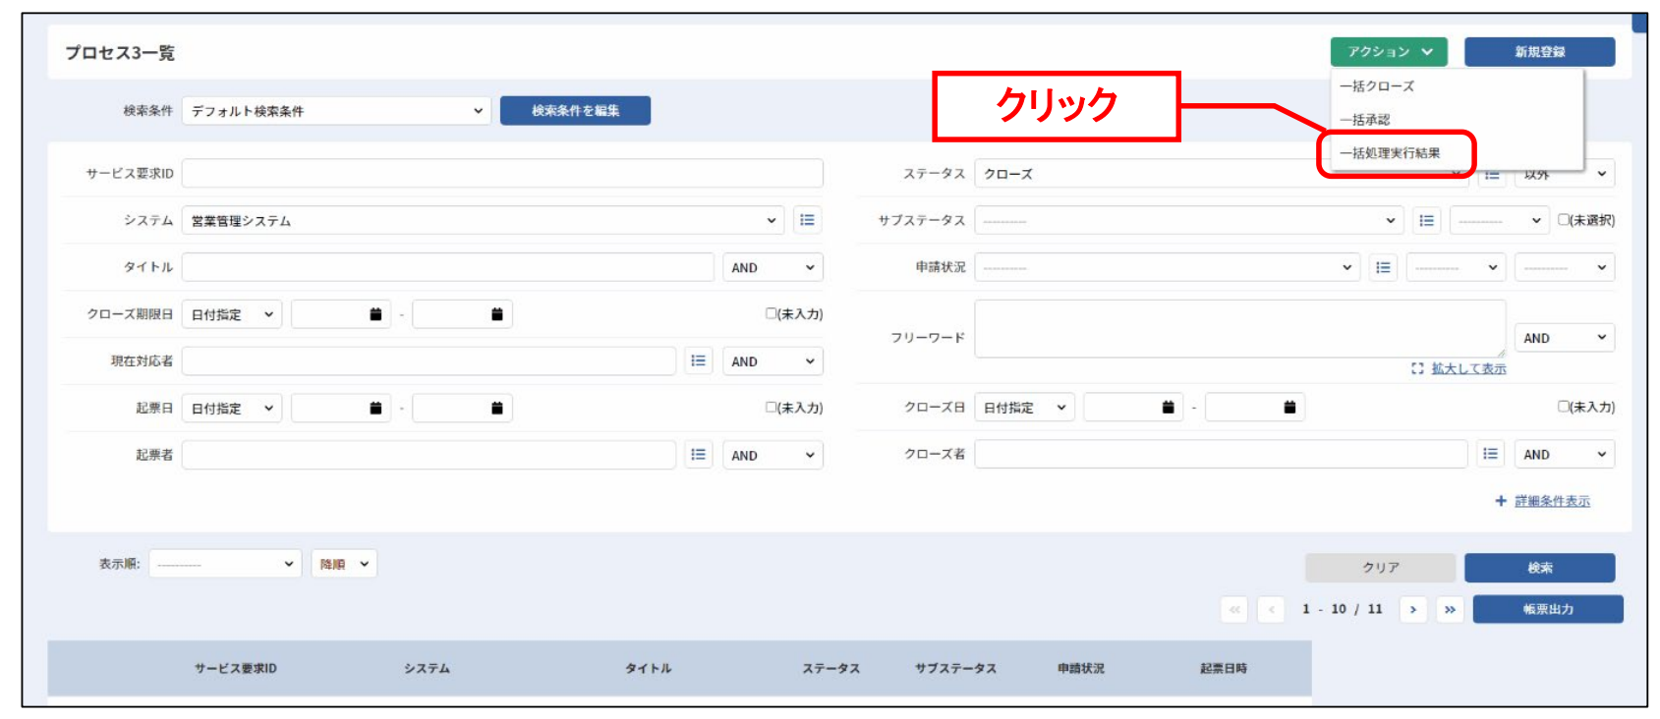Click the 拡大して表示 link
Viewport: 1660px width, 719px height.
(x=1468, y=368)
